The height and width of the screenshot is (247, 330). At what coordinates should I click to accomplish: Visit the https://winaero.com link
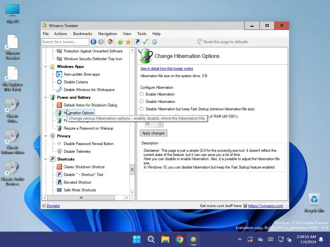pos(266,206)
